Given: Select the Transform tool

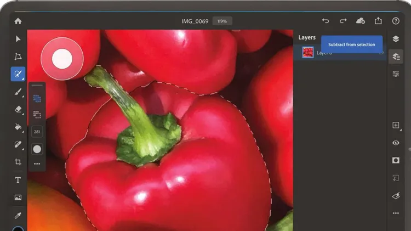Looking at the screenshot, I should click(x=18, y=57).
